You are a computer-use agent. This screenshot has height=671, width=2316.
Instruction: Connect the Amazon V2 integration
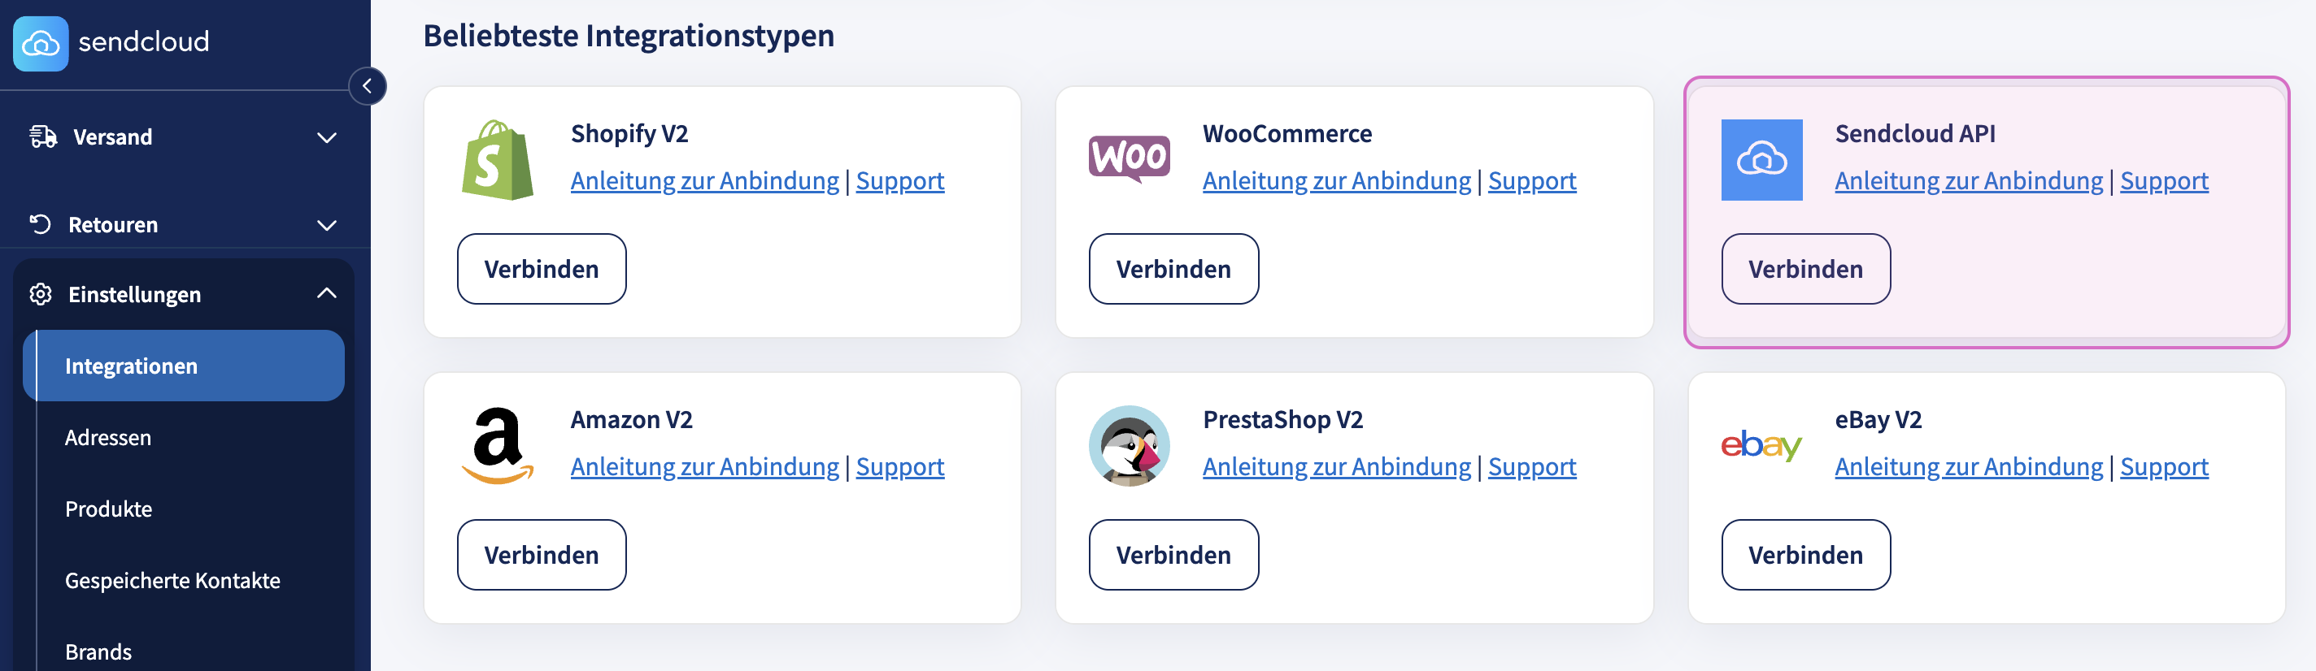click(x=542, y=554)
